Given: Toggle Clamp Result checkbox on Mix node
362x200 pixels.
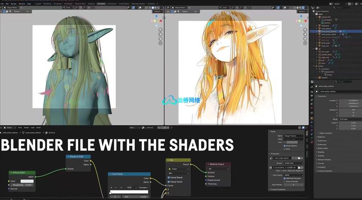Looking at the screenshot, I should click(169, 177).
